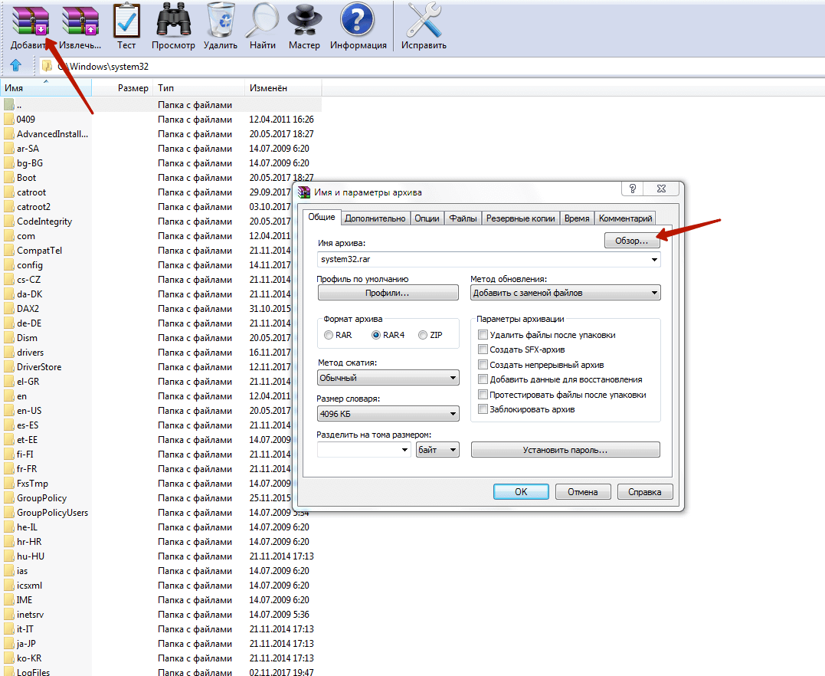Open the Найти magnifier icon

coord(263,21)
